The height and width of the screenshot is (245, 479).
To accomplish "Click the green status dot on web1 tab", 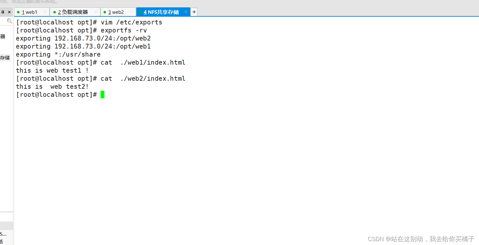I will [x=18, y=12].
